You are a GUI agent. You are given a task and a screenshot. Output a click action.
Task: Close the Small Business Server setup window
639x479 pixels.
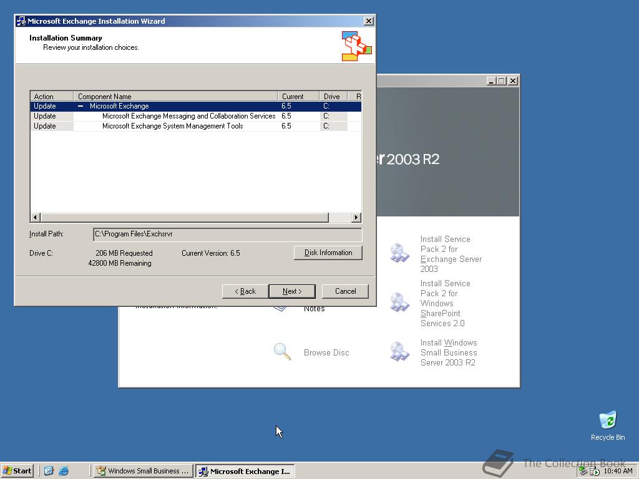tap(513, 81)
